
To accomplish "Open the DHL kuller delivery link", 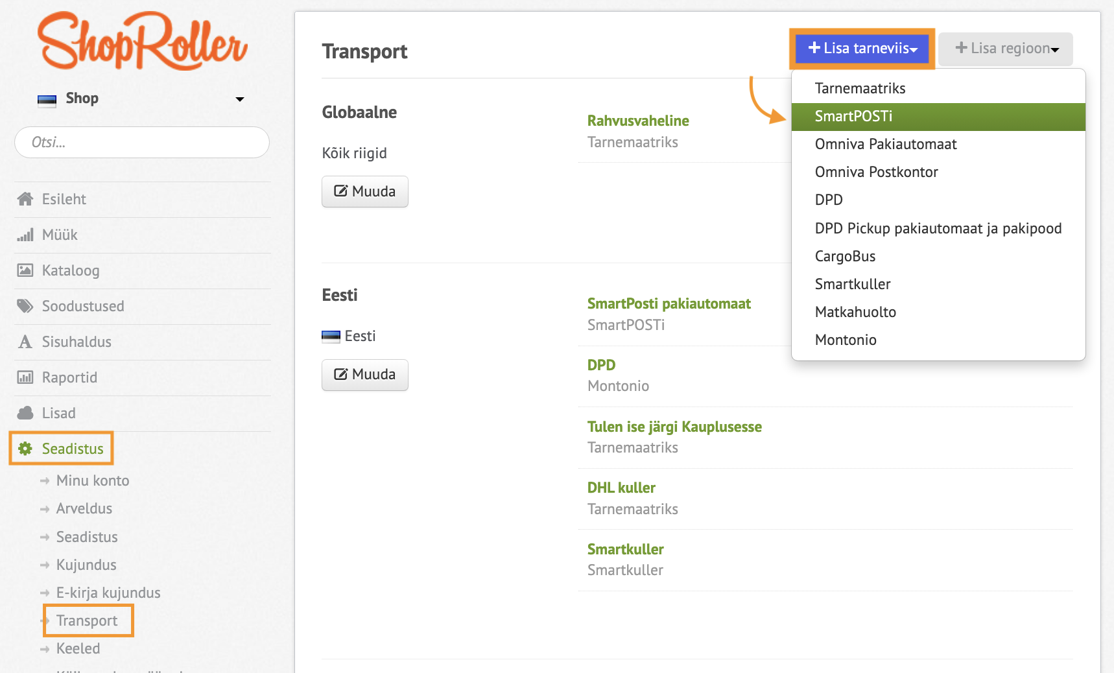I will click(x=621, y=488).
